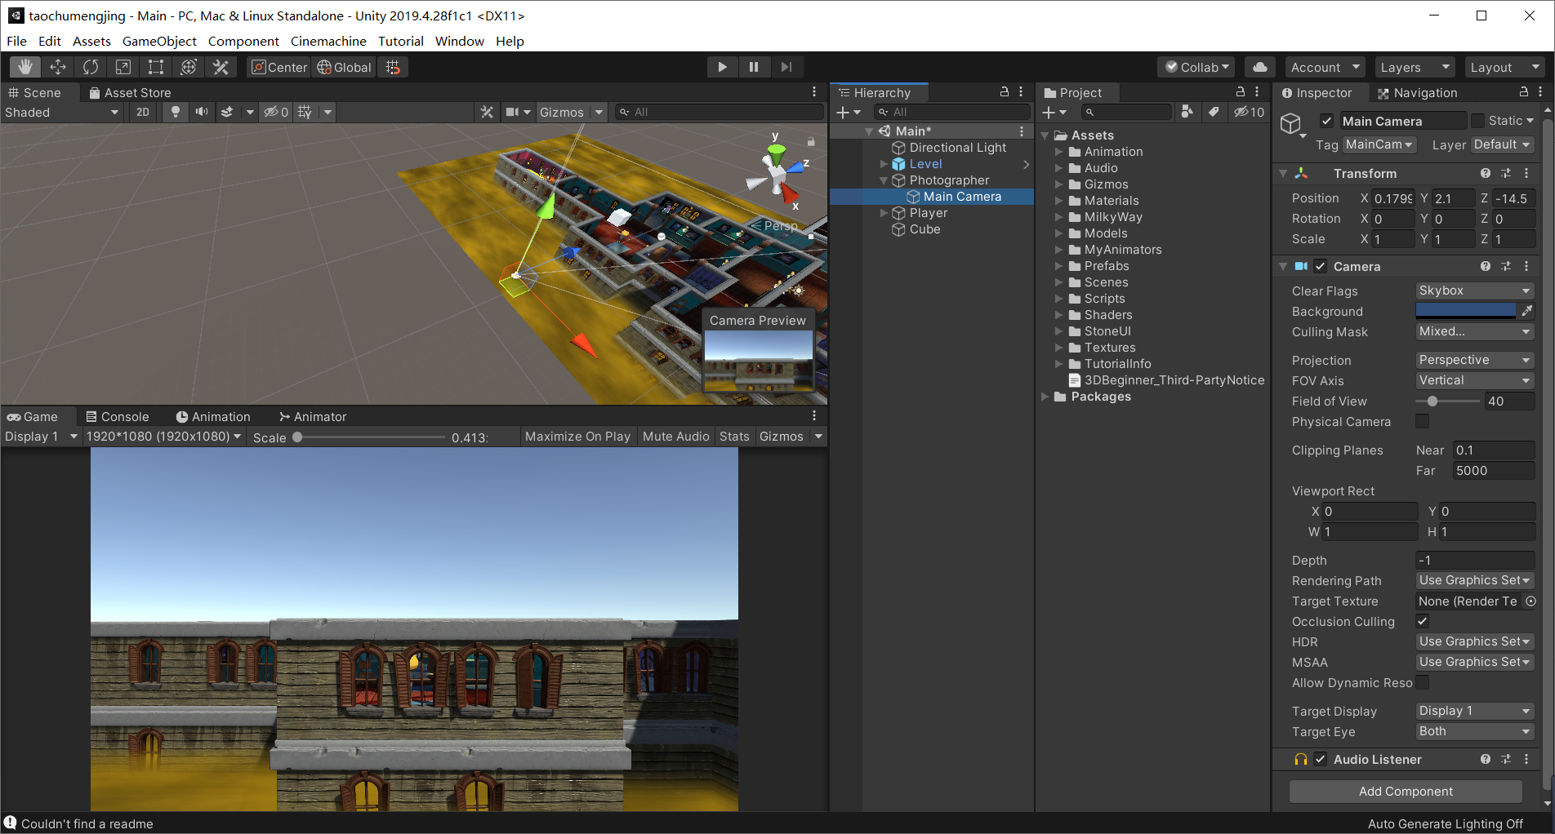Click the Background color swatch

[x=1466, y=311]
